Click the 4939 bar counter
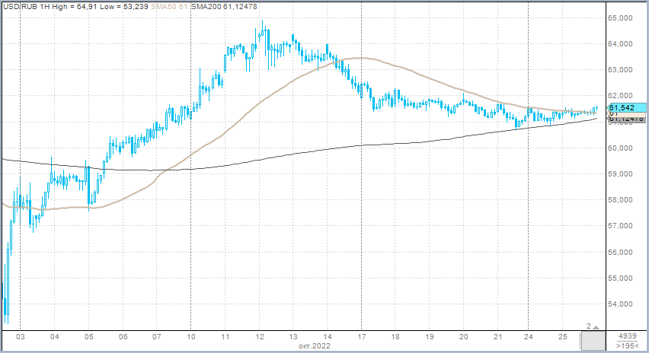This screenshot has height=353, width=649. (x=627, y=336)
